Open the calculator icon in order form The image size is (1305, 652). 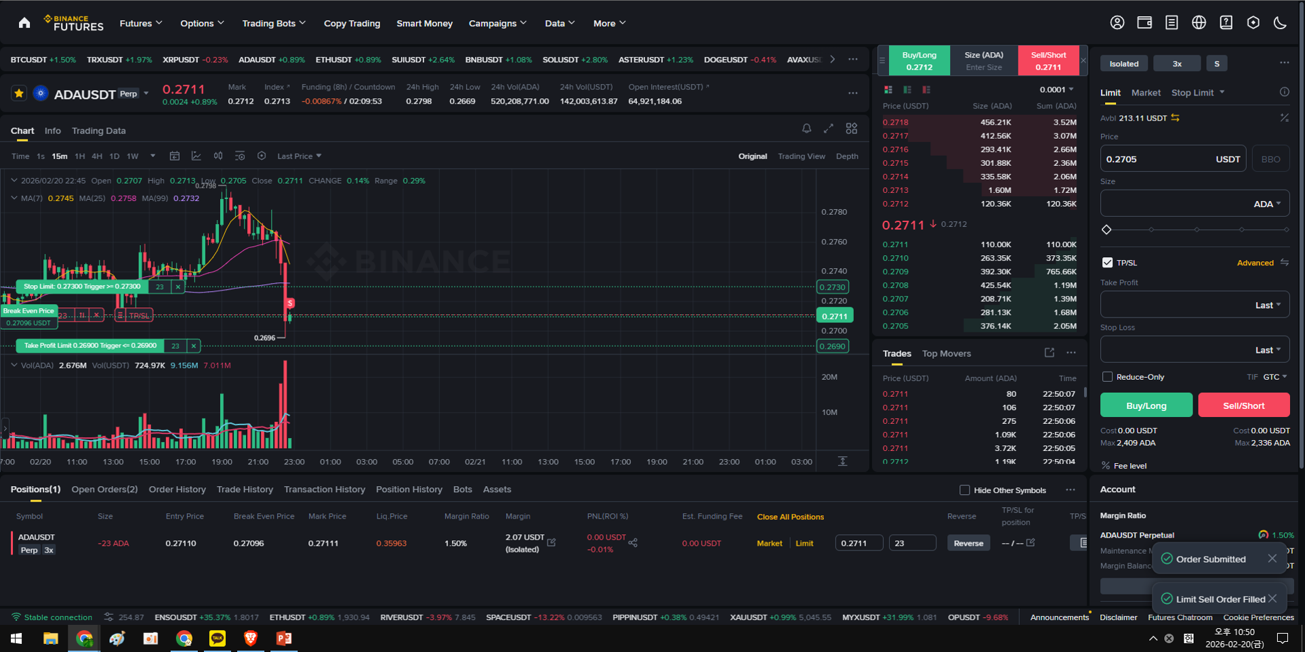(x=1284, y=118)
